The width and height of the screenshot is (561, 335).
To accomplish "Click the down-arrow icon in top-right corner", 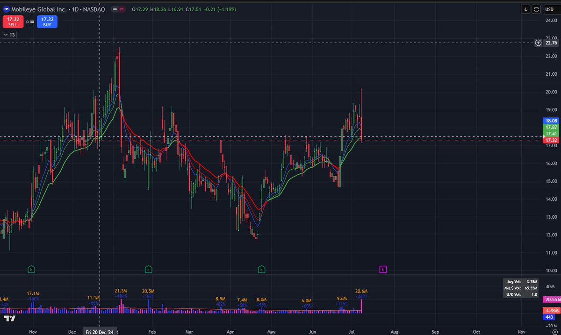I will click(x=526, y=9).
